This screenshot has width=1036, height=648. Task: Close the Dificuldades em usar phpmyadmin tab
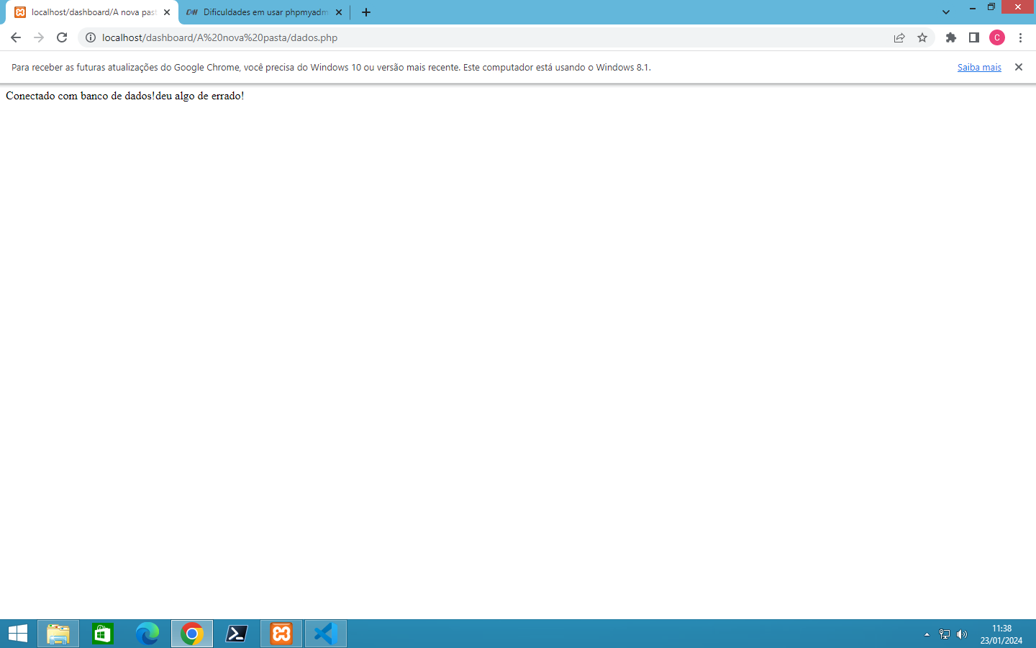click(x=339, y=12)
